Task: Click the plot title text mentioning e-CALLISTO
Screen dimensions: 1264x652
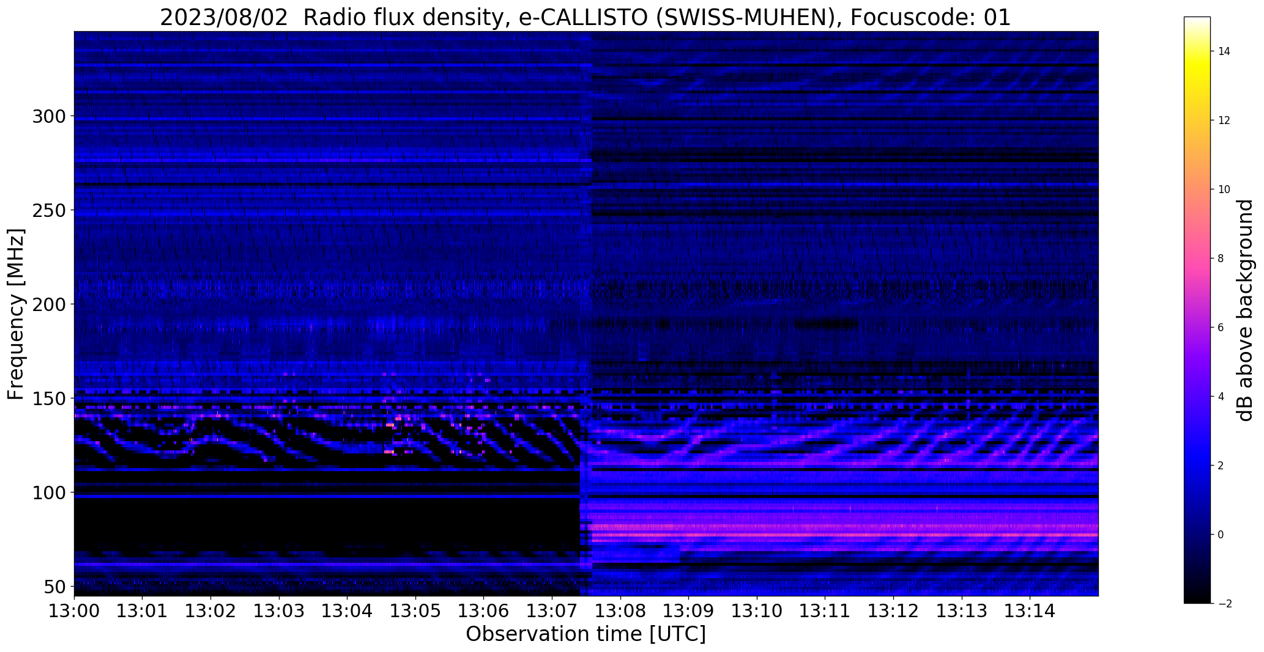Action: [x=585, y=17]
